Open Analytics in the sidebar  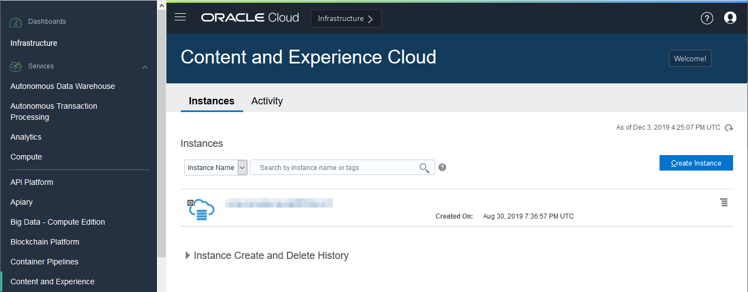26,137
